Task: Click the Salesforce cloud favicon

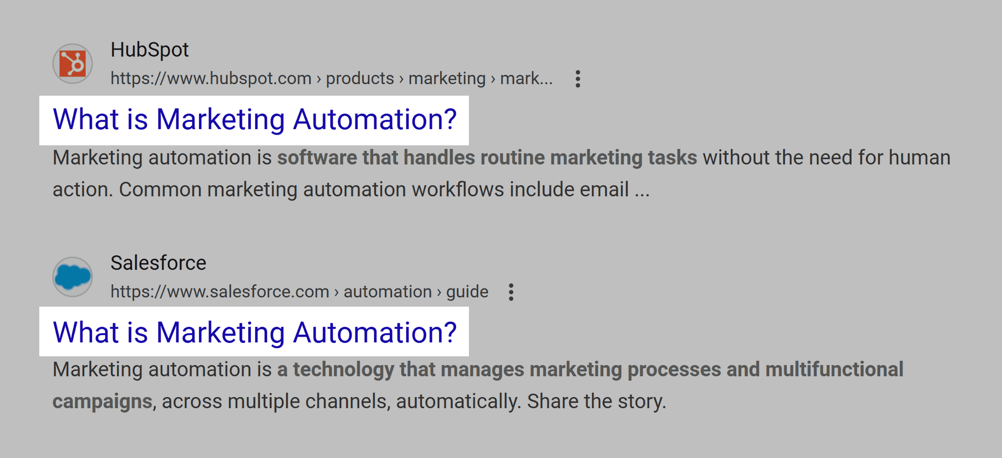Action: pyautogui.click(x=73, y=277)
